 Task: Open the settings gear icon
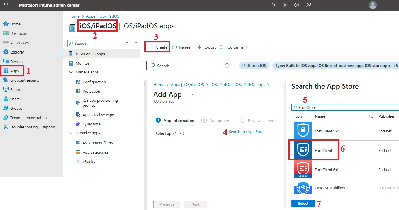point(285,5)
